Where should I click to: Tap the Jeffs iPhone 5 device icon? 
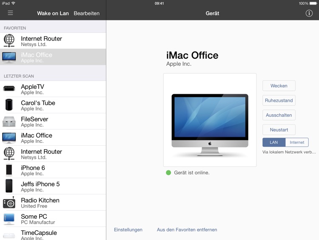point(9,186)
